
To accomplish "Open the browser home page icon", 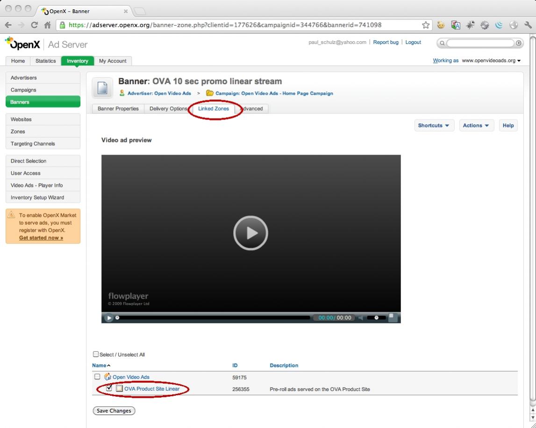I will (48, 25).
